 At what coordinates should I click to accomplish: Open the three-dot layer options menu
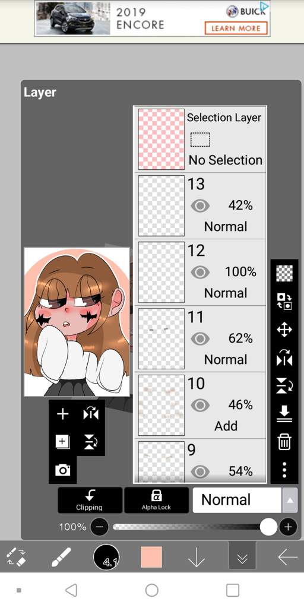284,470
